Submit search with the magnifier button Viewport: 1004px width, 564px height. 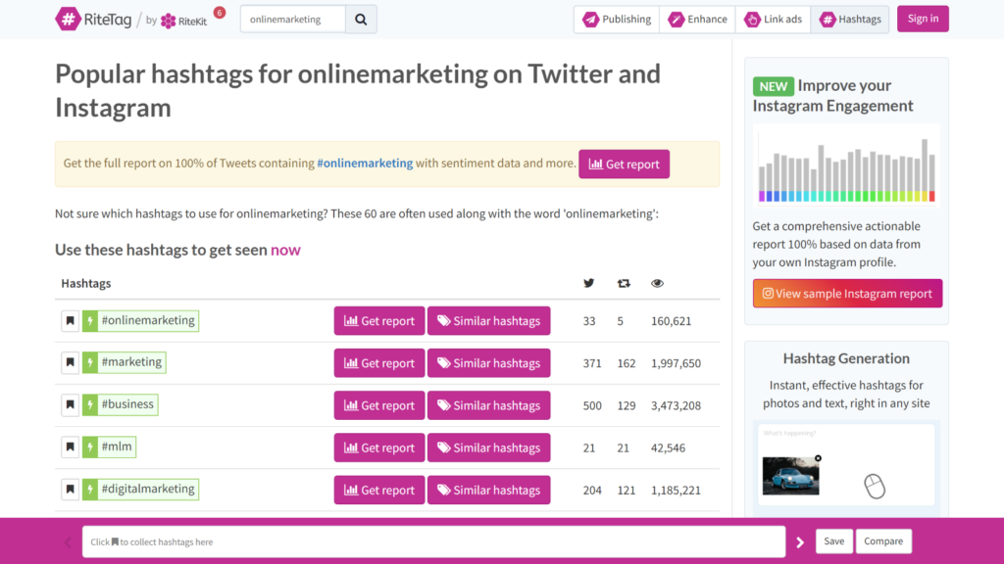361,20
